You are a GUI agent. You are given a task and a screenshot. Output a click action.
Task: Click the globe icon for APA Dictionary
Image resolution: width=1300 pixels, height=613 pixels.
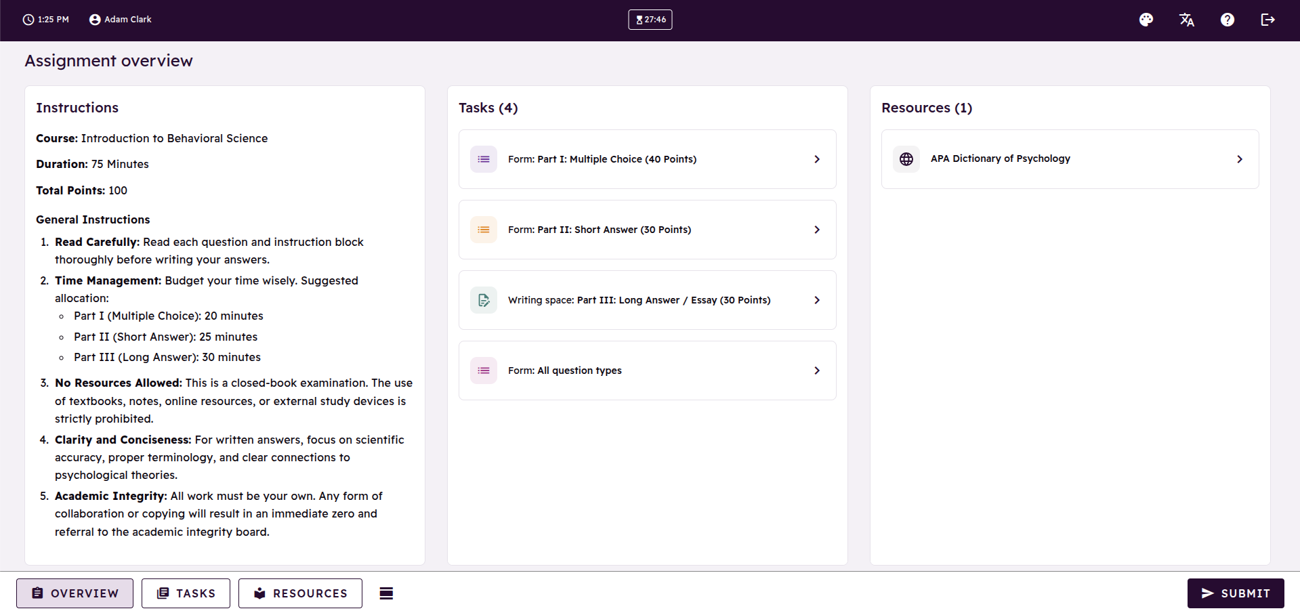click(x=906, y=159)
